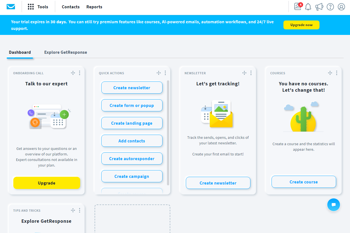The image size is (350, 233).
Task: Open the announcements megaphone icon
Action: [319, 7]
